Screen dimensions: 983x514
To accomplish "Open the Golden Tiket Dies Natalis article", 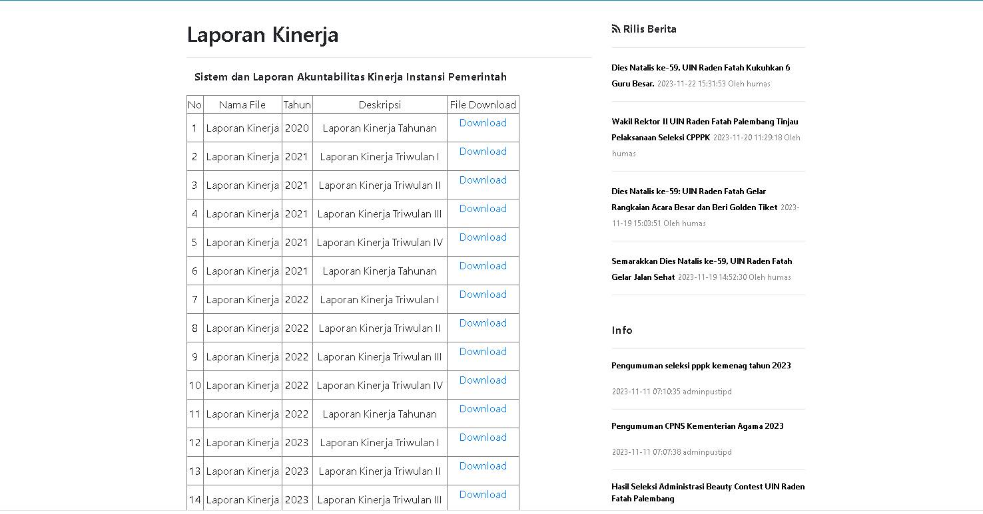I will pos(688,192).
